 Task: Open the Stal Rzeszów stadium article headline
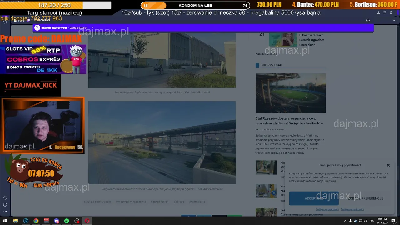pyautogui.click(x=289, y=121)
